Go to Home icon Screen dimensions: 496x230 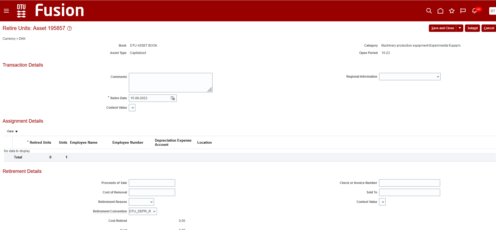(x=440, y=11)
